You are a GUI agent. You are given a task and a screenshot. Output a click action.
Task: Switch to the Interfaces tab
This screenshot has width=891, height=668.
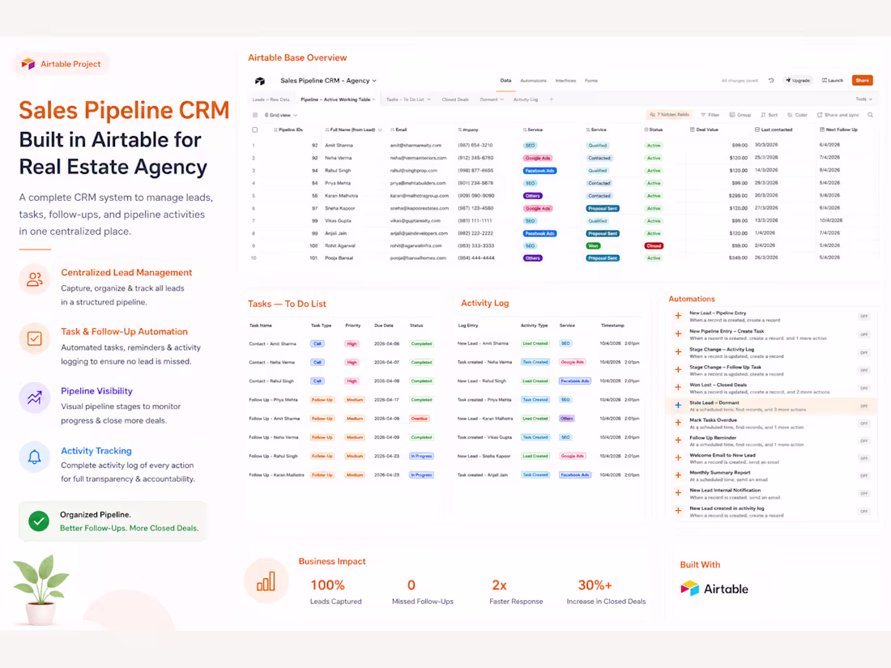coord(565,81)
